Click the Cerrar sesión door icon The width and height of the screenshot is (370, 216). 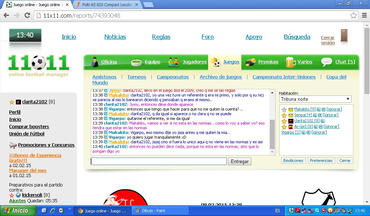pyautogui.click(x=344, y=36)
